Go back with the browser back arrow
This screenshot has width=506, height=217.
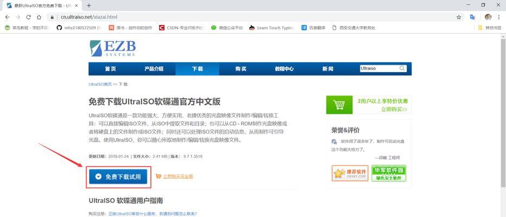(x=8, y=17)
